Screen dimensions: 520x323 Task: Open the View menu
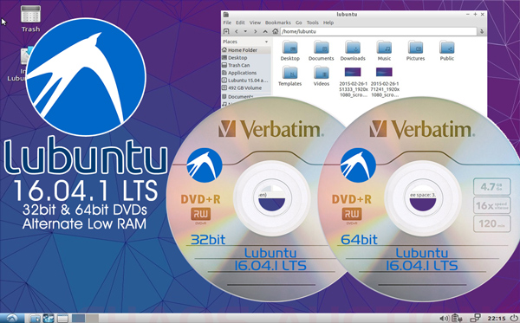click(255, 23)
